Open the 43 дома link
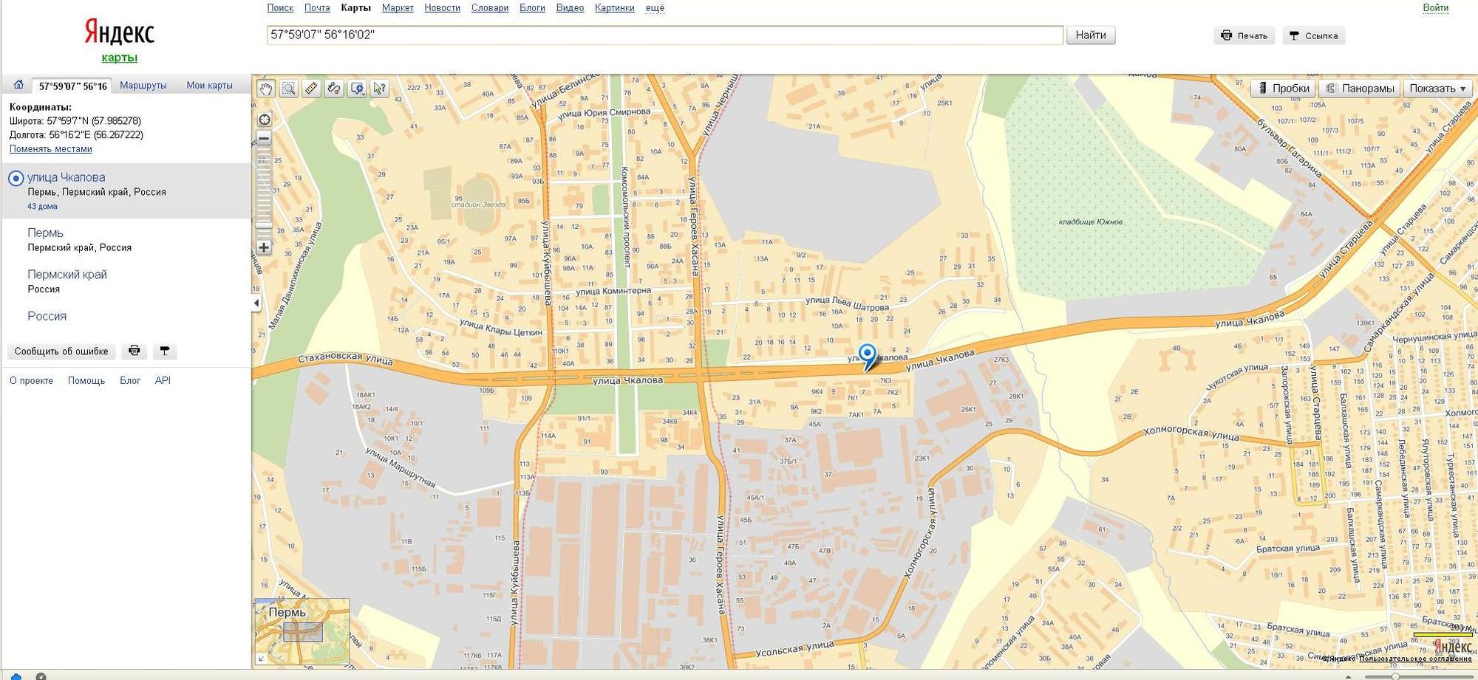Viewport: 1478px width, 680px height. (x=42, y=207)
